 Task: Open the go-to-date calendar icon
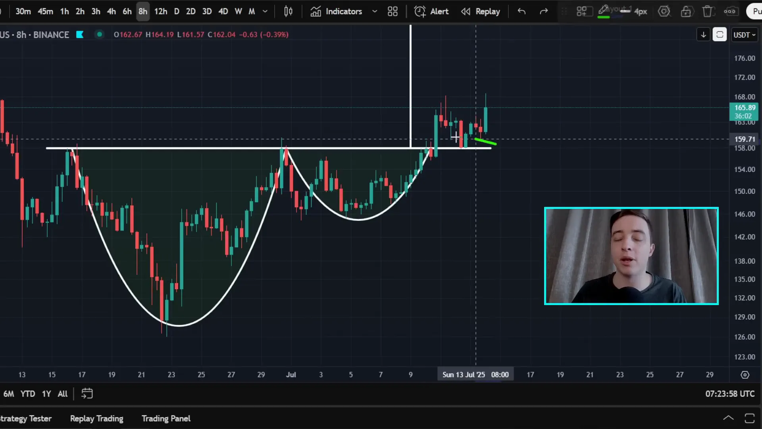point(87,394)
